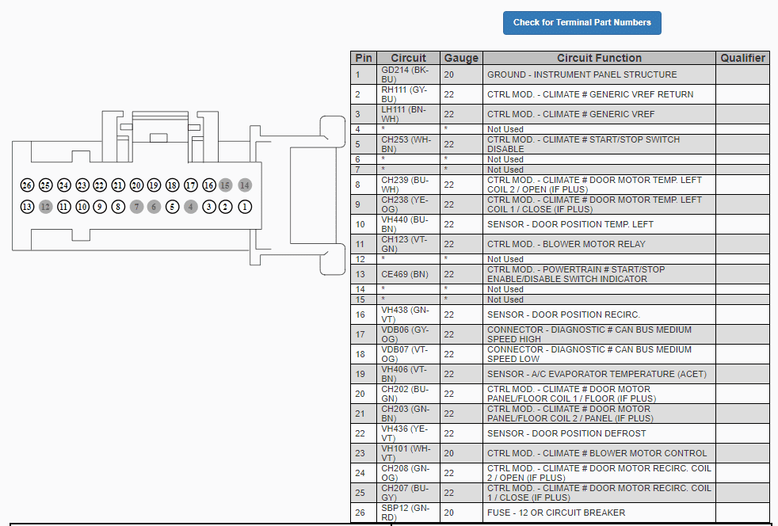Choose greyed pin 12 circle in the connector diagram
778x526 pixels.
point(46,207)
